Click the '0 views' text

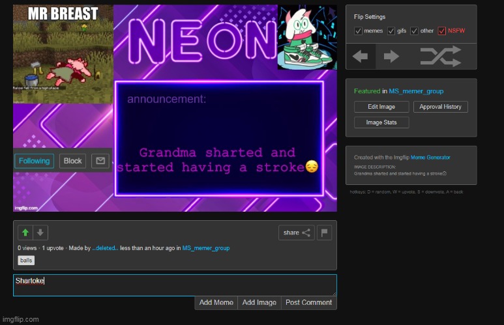(x=27, y=248)
